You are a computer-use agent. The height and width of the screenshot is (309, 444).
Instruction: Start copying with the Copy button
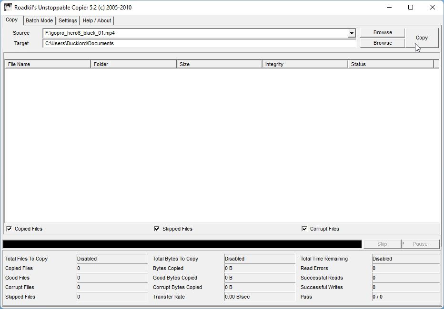(422, 38)
